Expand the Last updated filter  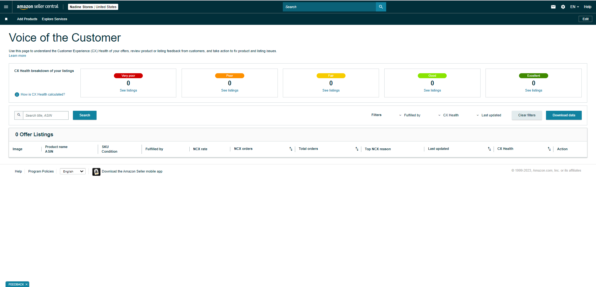click(489, 115)
